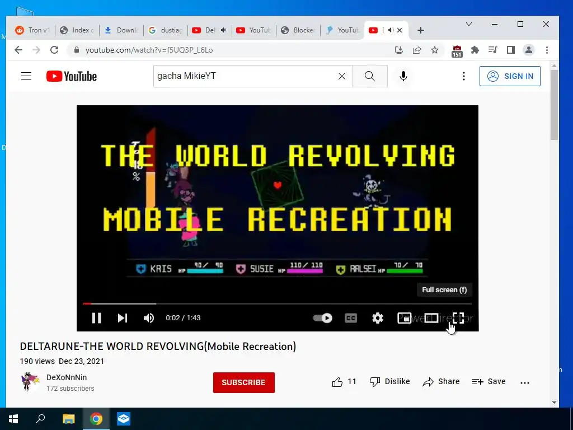The height and width of the screenshot is (430, 573).
Task: Click Chrome icon in taskbar
Action: pyautogui.click(x=96, y=419)
